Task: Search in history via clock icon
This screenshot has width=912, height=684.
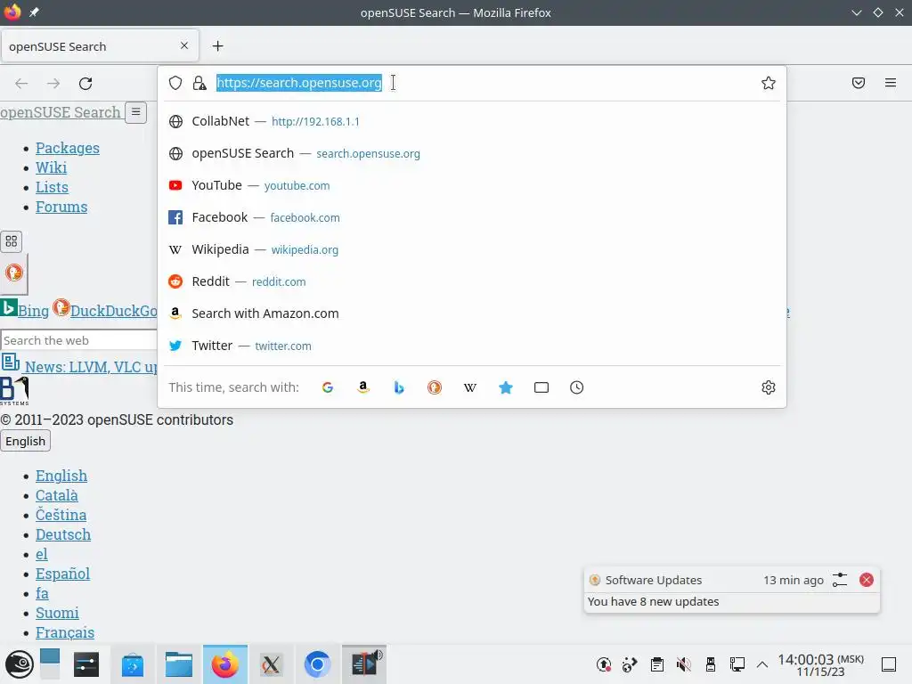Action: (x=576, y=387)
